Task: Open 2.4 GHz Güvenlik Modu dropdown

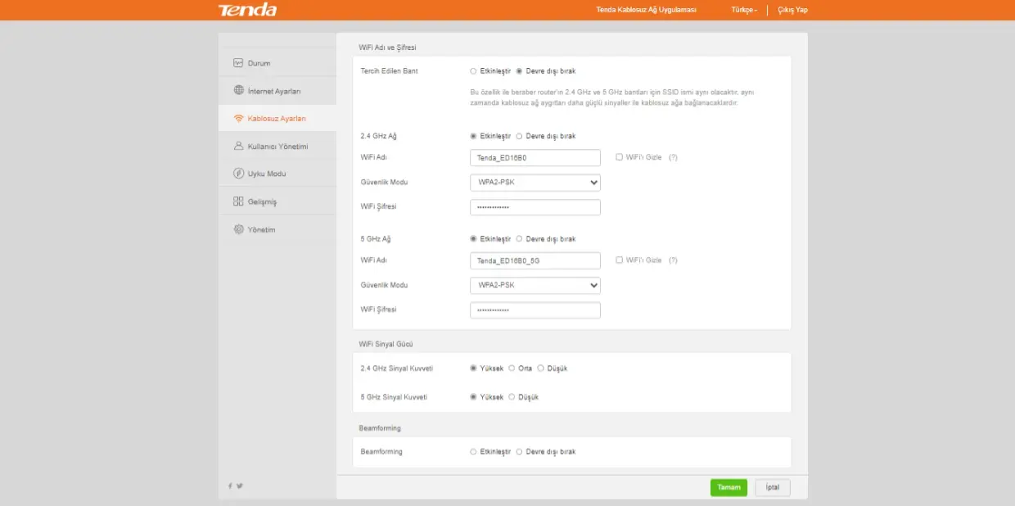Action: (535, 183)
